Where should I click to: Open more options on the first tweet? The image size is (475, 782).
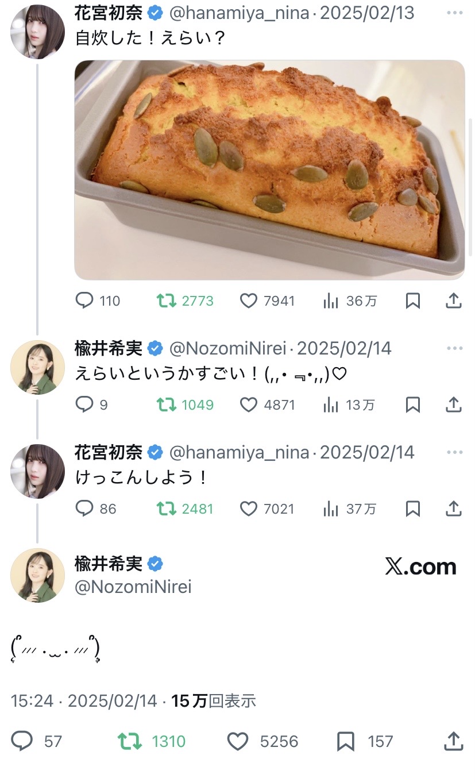coord(454,13)
